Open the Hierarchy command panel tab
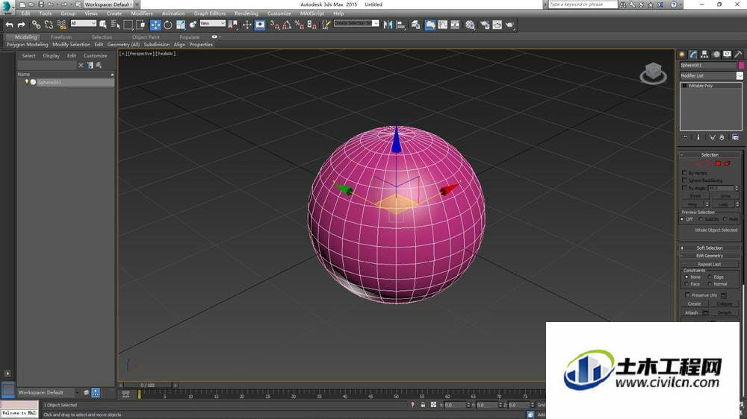Image resolution: width=747 pixels, height=419 pixels. coord(704,54)
